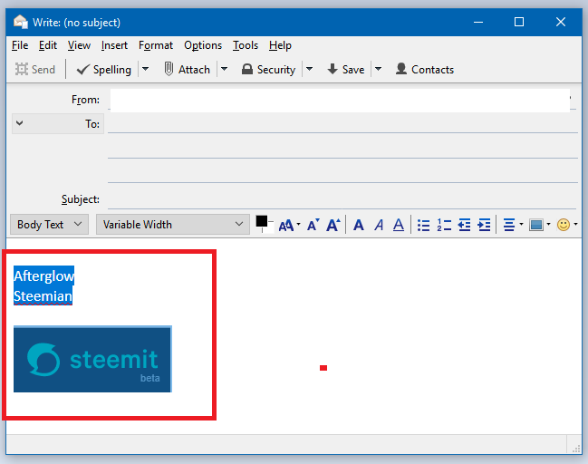588x464 pixels.
Task: Apply bulleted list
Action: pos(423,225)
